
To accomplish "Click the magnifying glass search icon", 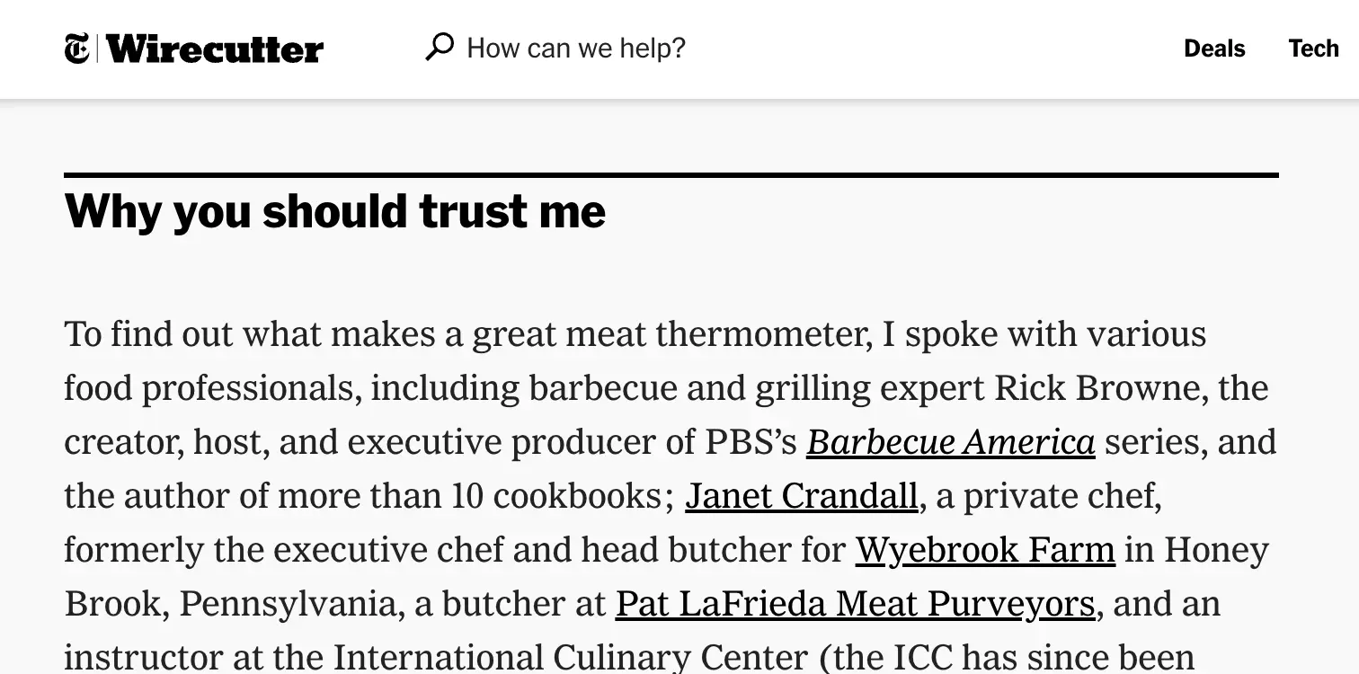I will 439,48.
